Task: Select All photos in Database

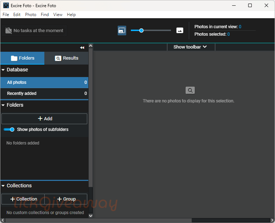Action: 44,82
